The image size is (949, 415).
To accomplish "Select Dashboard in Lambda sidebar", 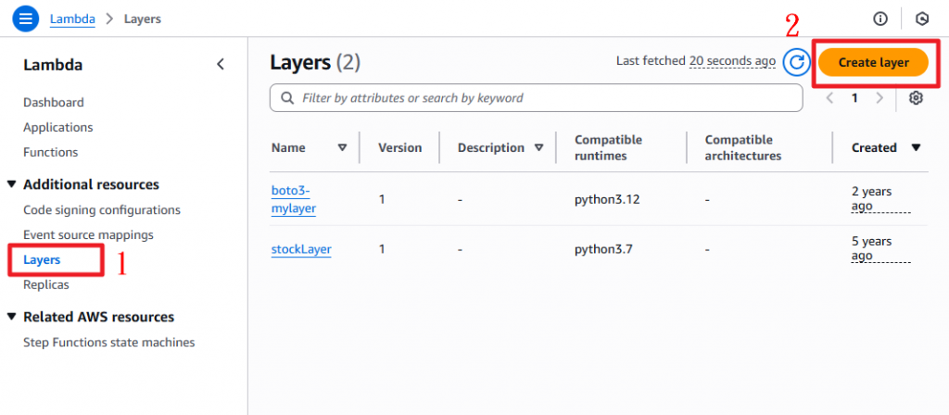I will [53, 102].
